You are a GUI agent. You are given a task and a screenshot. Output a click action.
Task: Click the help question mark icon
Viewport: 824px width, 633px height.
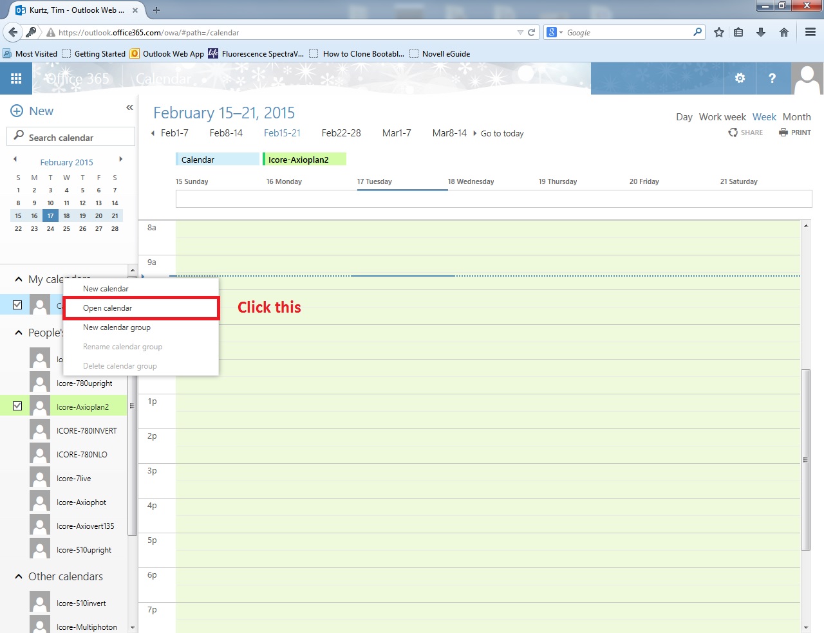point(772,78)
